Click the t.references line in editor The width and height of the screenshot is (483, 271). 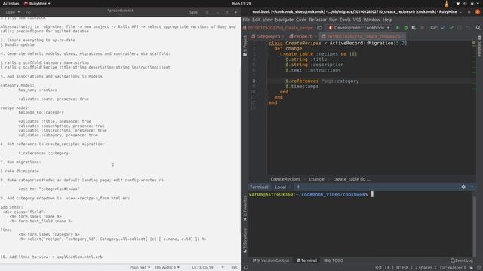tap(371, 81)
